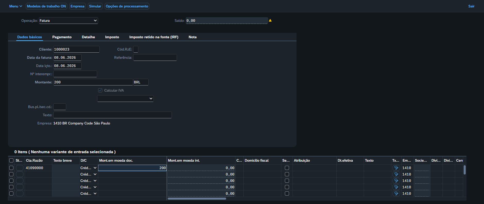This screenshot has height=204, width=484.
Task: Click the table horizontal scrollbar
Action: 197,198
